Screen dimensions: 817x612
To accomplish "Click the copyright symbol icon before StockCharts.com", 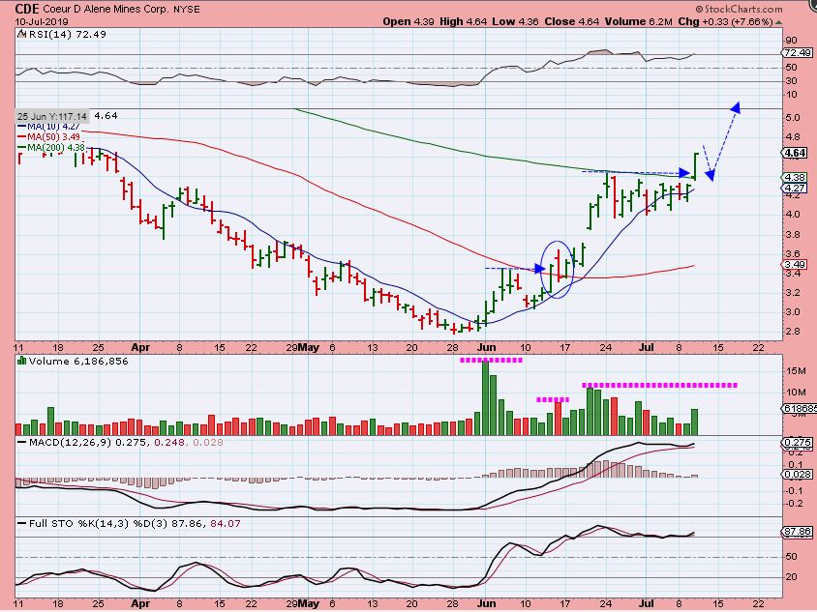I will (699, 10).
